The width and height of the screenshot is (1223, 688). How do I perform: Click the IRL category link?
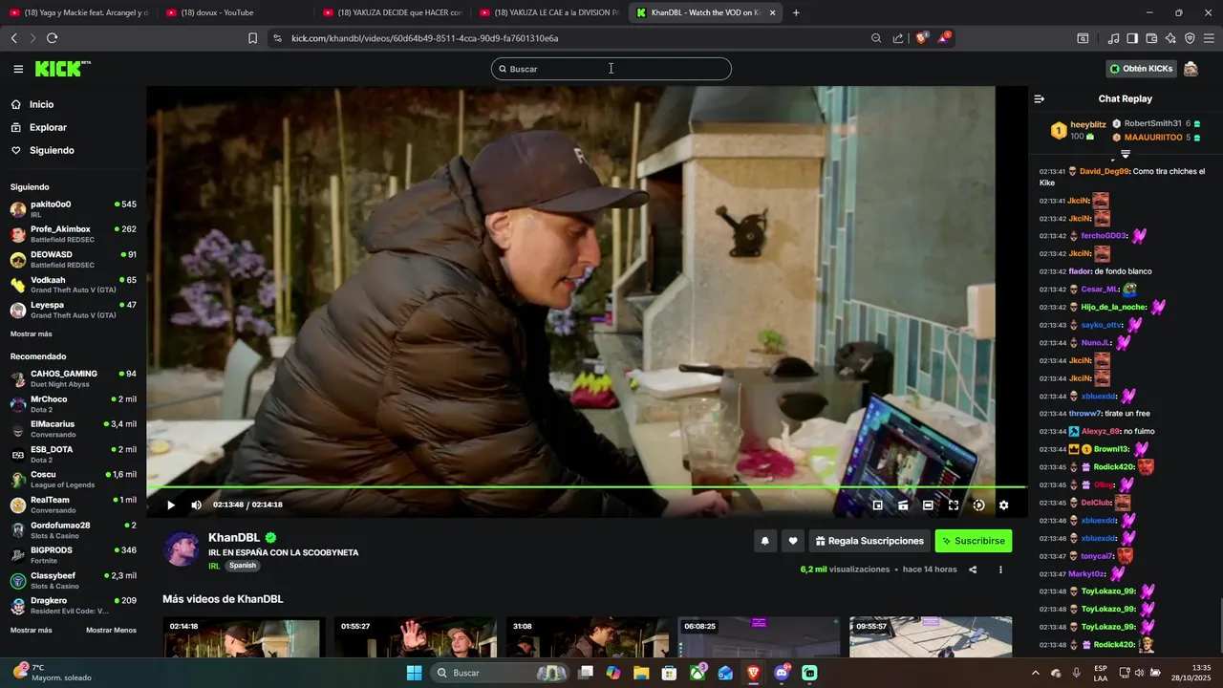click(214, 566)
